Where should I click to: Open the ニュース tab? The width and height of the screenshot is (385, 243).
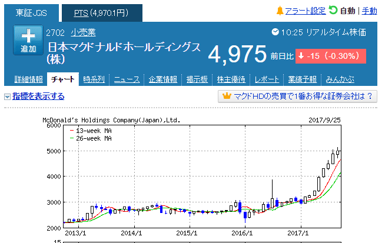(x=127, y=79)
